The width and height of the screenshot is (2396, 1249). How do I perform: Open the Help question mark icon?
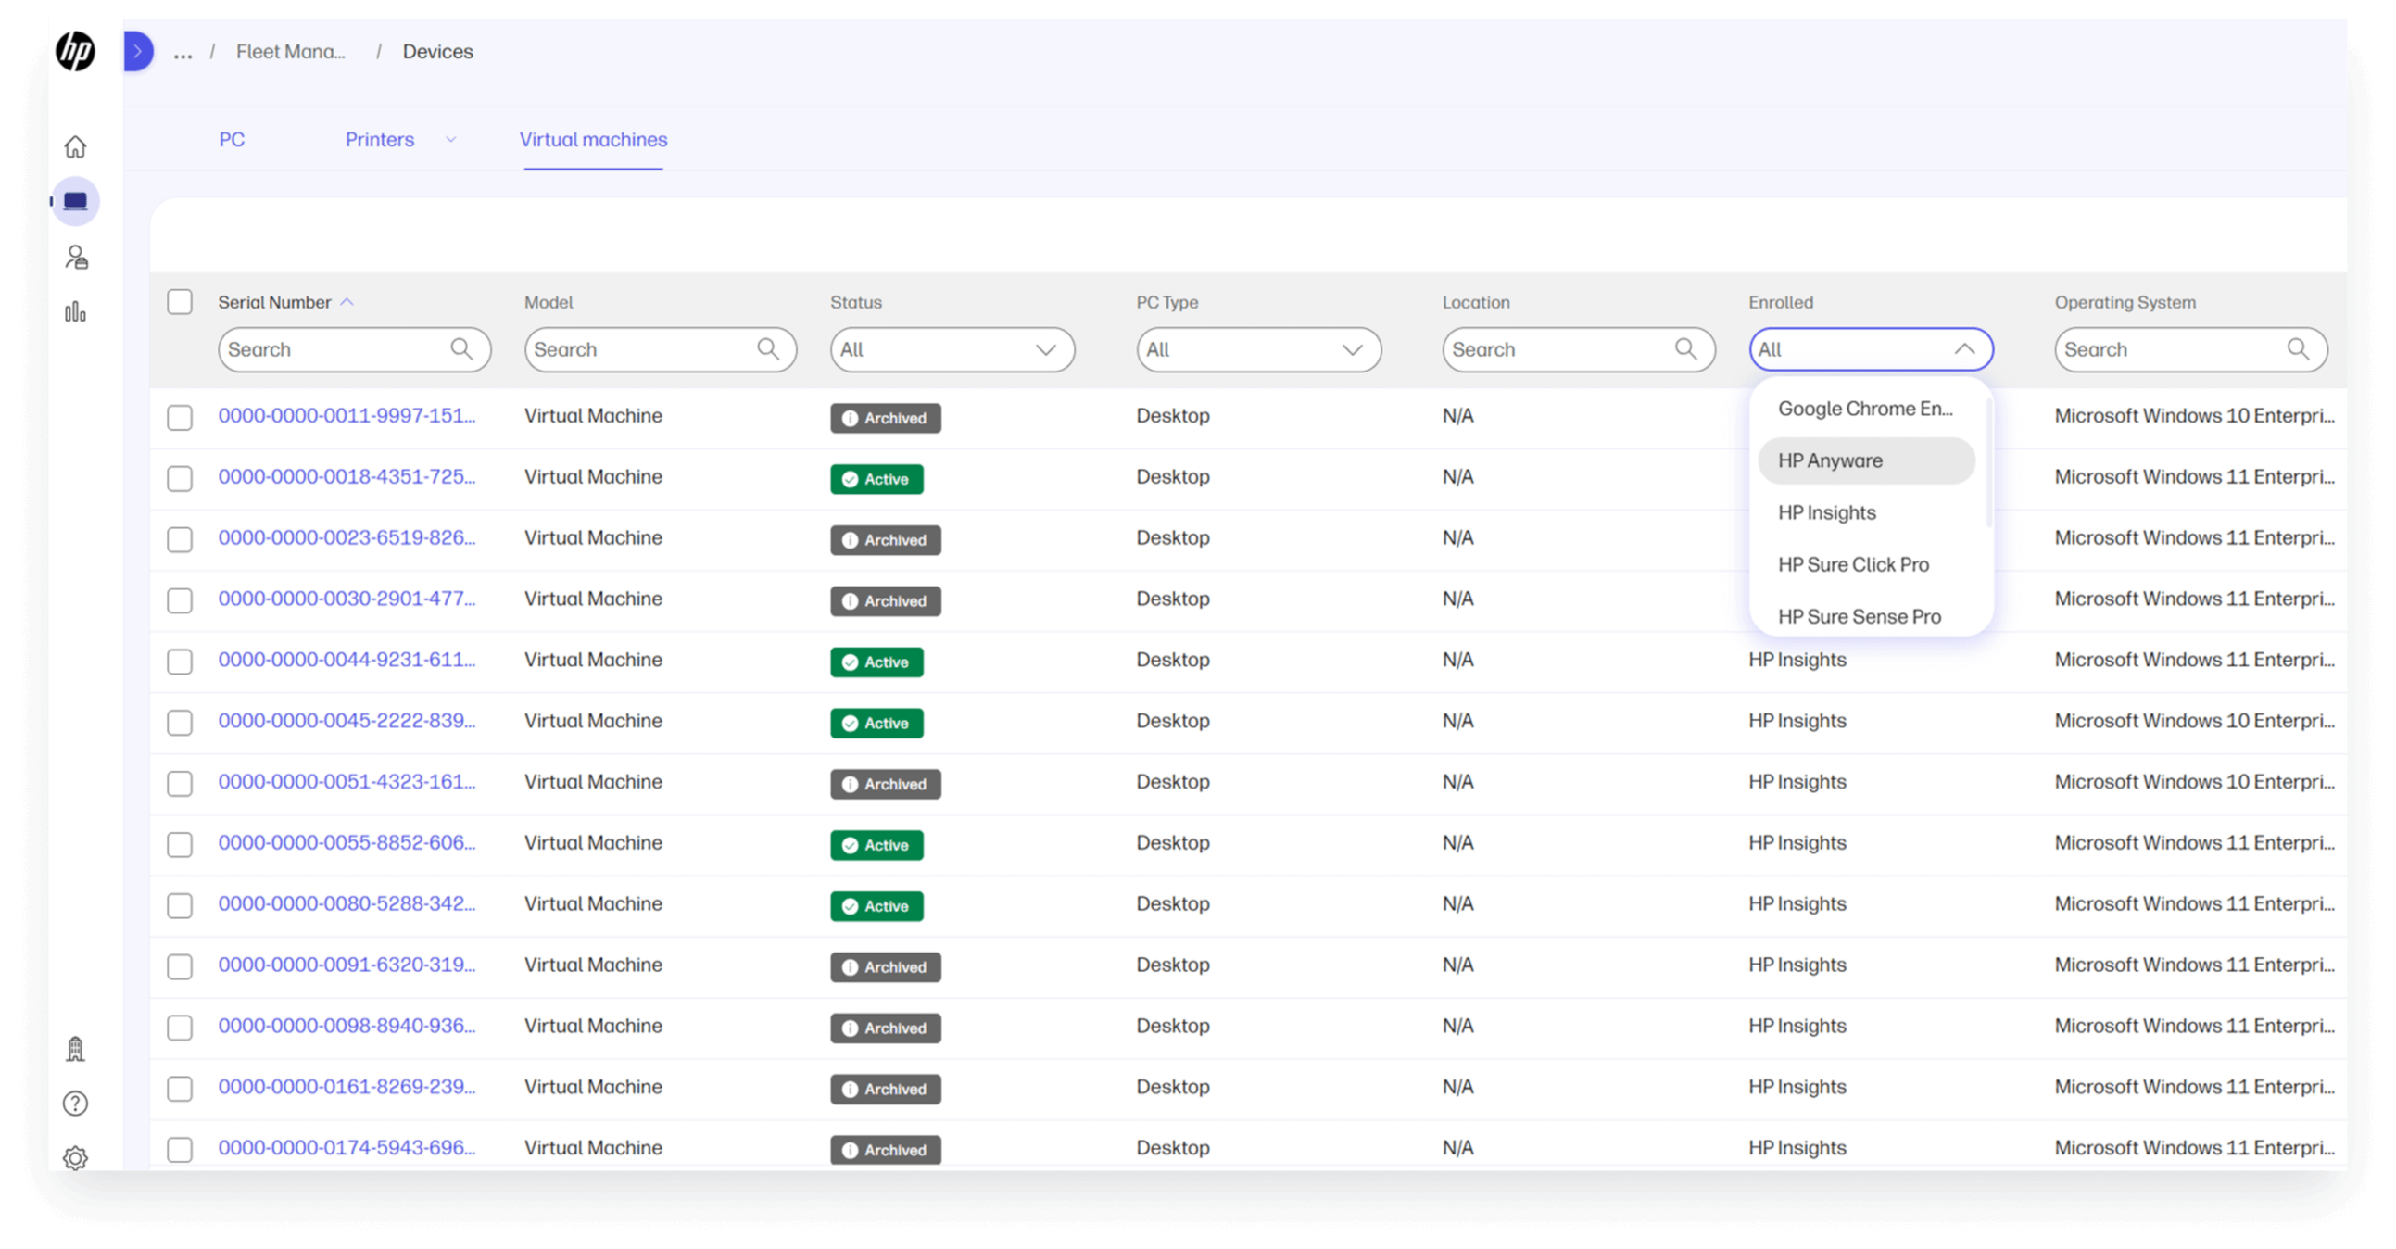tap(75, 1103)
